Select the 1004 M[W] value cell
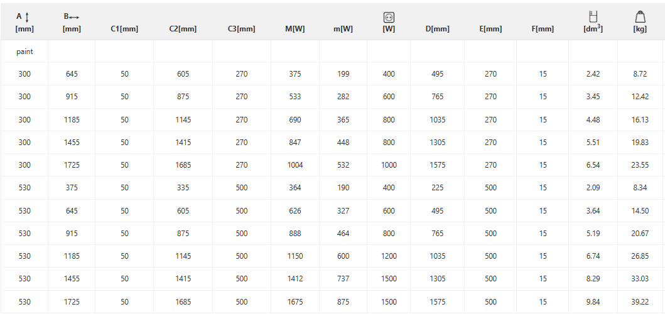Screen dimensions: 665x314 tap(295, 165)
